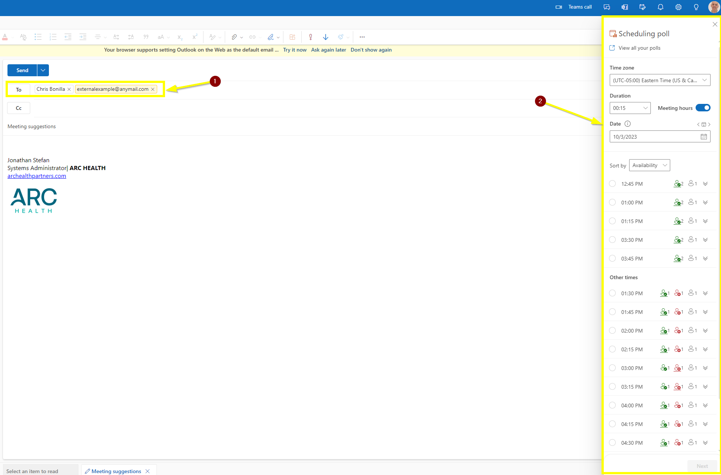Set high importance with exclamation icon
Screen dimensions: 721x475
coord(310,37)
